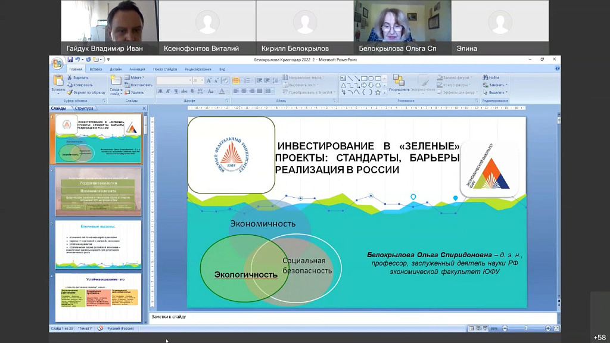Decrease font size with small A icon
The width and height of the screenshot is (610, 343).
(x=216, y=80)
